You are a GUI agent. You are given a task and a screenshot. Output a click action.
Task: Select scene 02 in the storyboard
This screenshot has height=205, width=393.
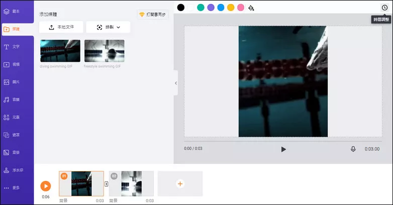click(x=131, y=184)
